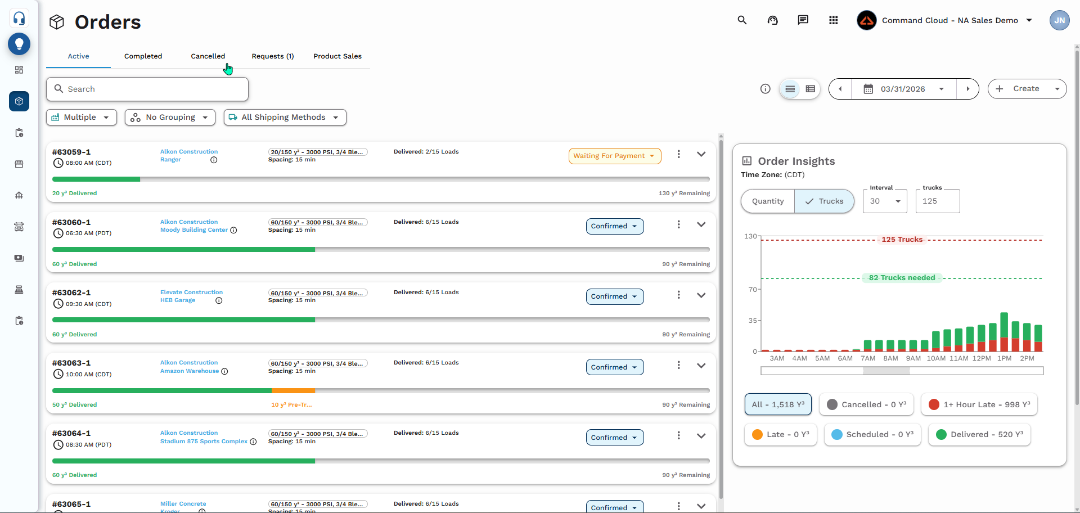Image resolution: width=1080 pixels, height=513 pixels.
Task: Open the plant/facility icon in sidebar
Action: [19, 195]
